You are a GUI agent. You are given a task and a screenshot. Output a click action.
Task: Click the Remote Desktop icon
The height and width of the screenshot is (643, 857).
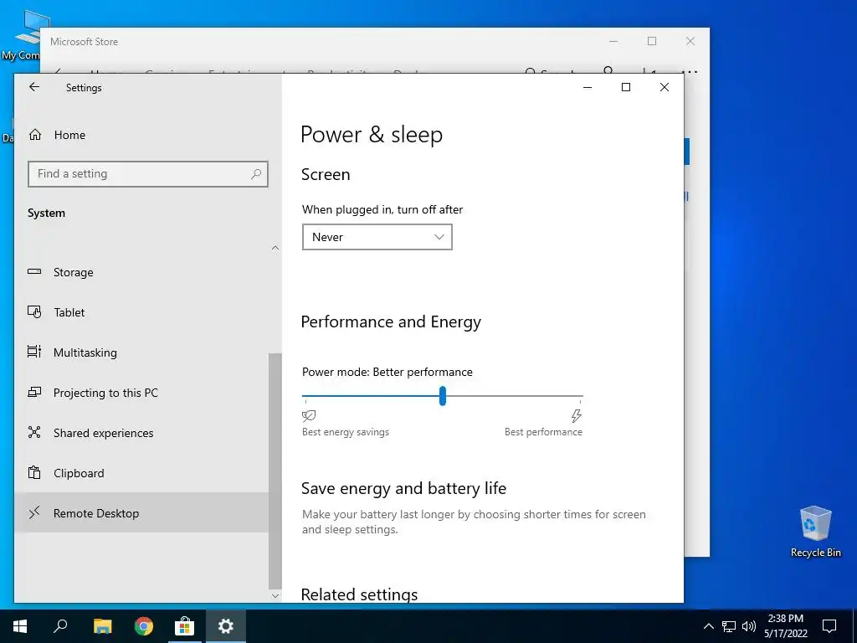coord(34,512)
